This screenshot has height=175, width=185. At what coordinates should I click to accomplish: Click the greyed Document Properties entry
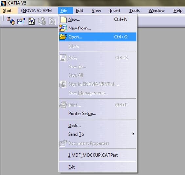tap(98, 143)
